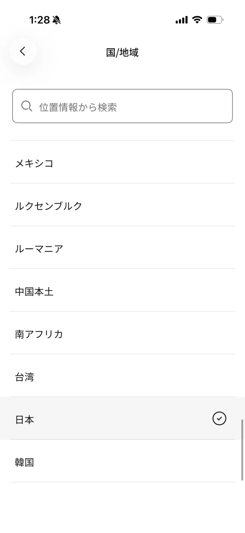Viewport: 245px width, 533px height.
Task: Tap the empty area below 韓国
Action: point(122,508)
